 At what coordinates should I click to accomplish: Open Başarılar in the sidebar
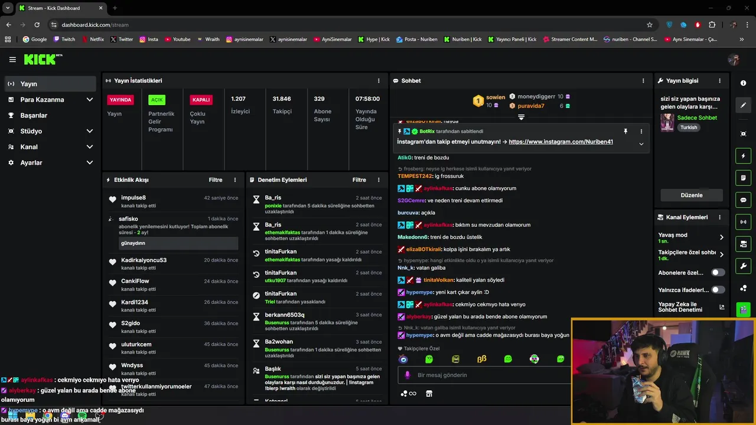[50, 115]
